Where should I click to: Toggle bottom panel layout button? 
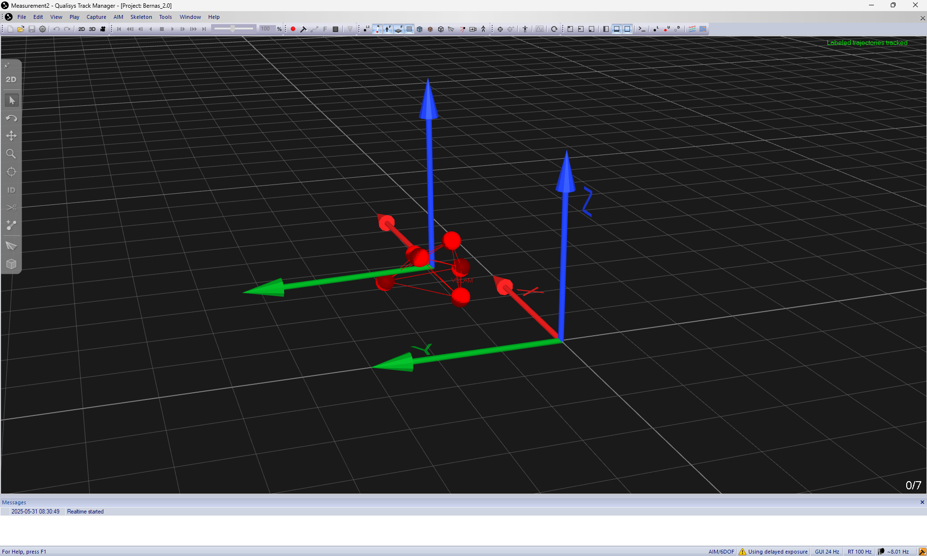tap(617, 29)
